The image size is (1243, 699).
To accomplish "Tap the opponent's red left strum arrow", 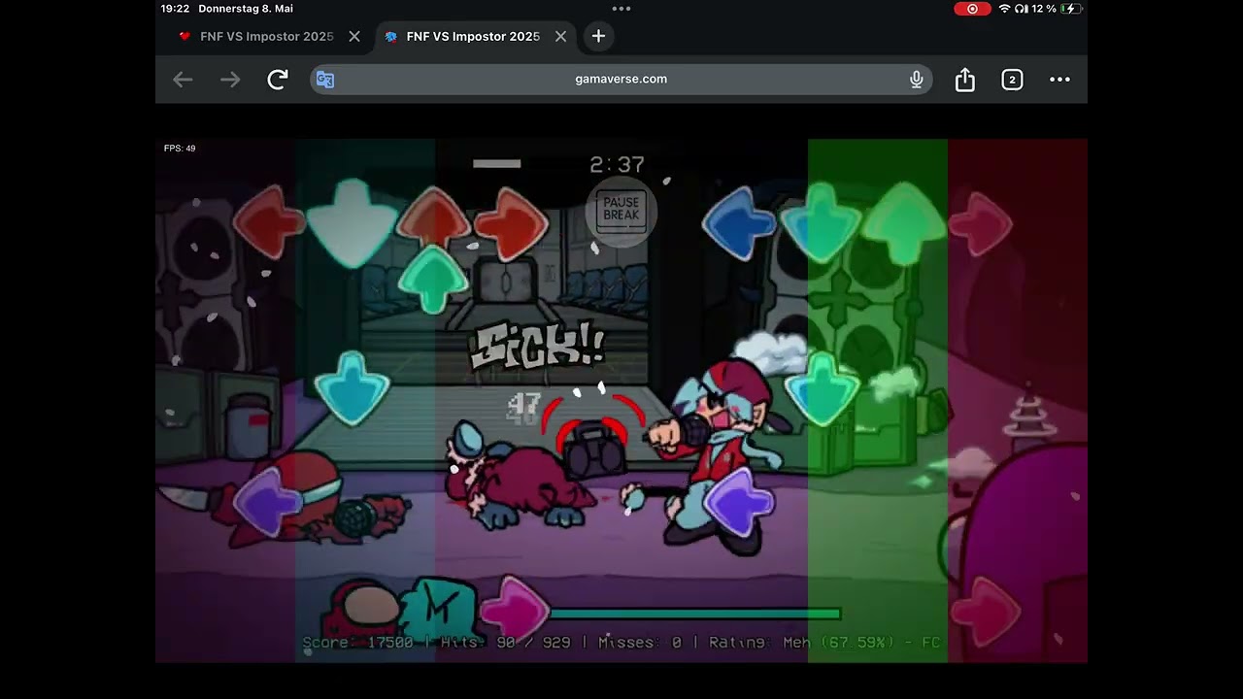I will coord(267,222).
